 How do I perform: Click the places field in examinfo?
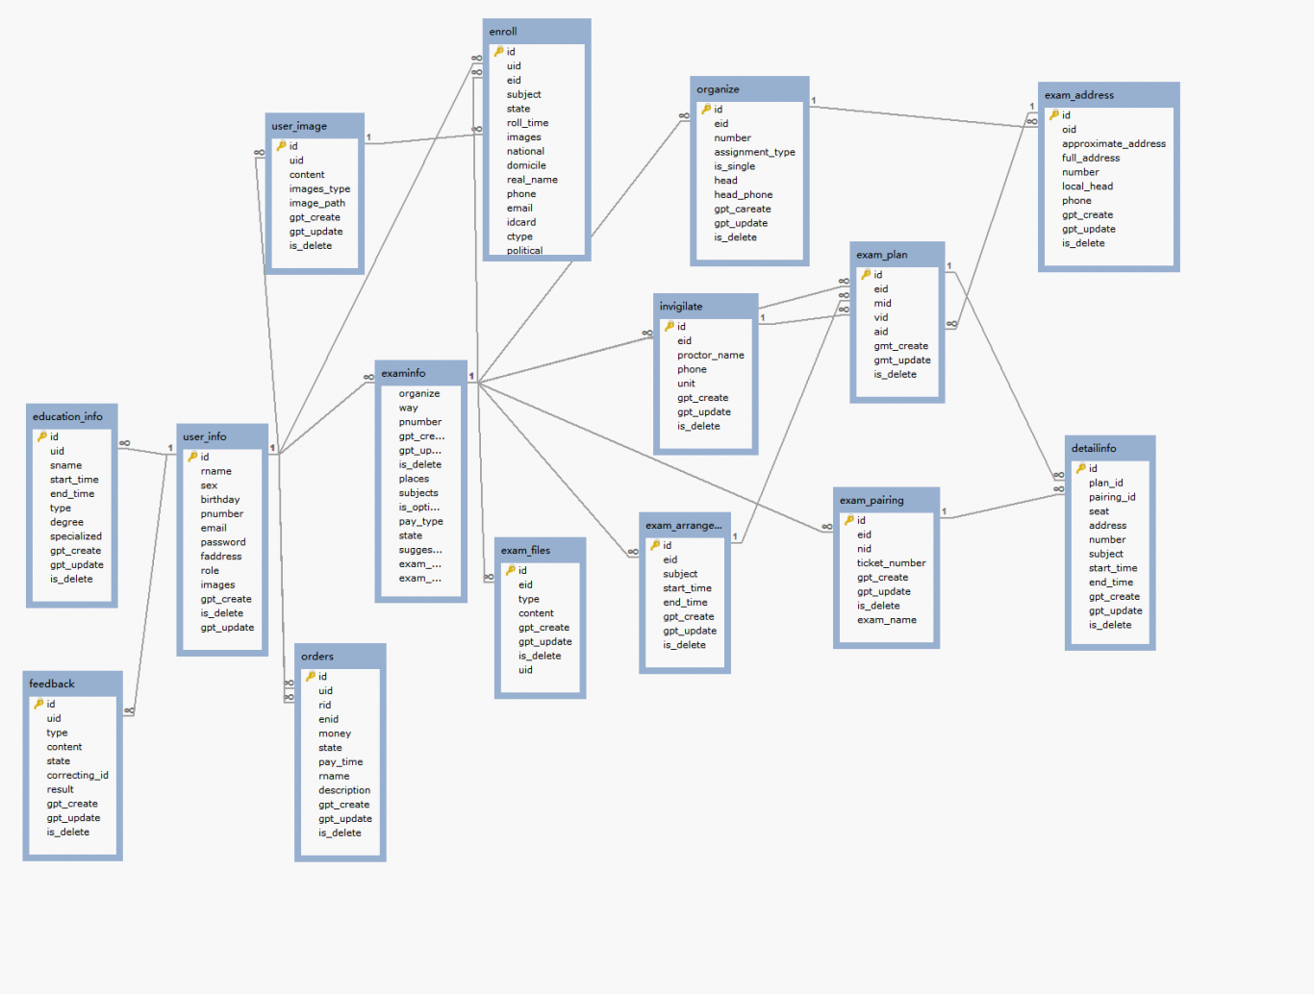click(414, 479)
